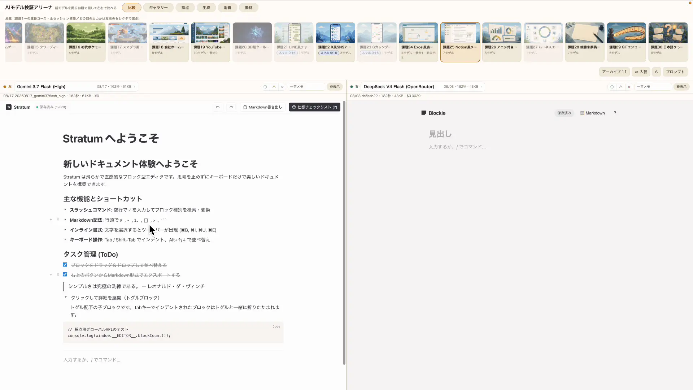The image size is (693, 390).
Task: Grab drag handle beside second ToDo item
Action: tap(58, 275)
